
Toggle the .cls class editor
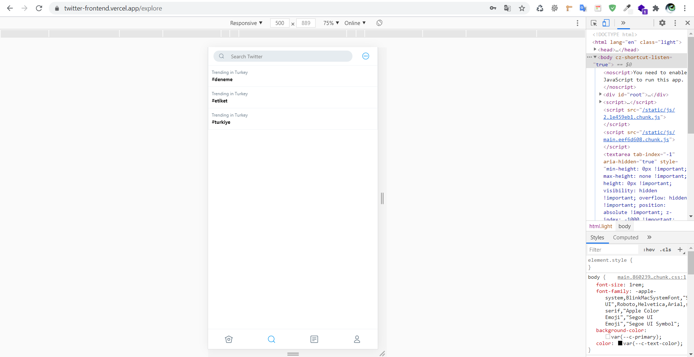[665, 250]
